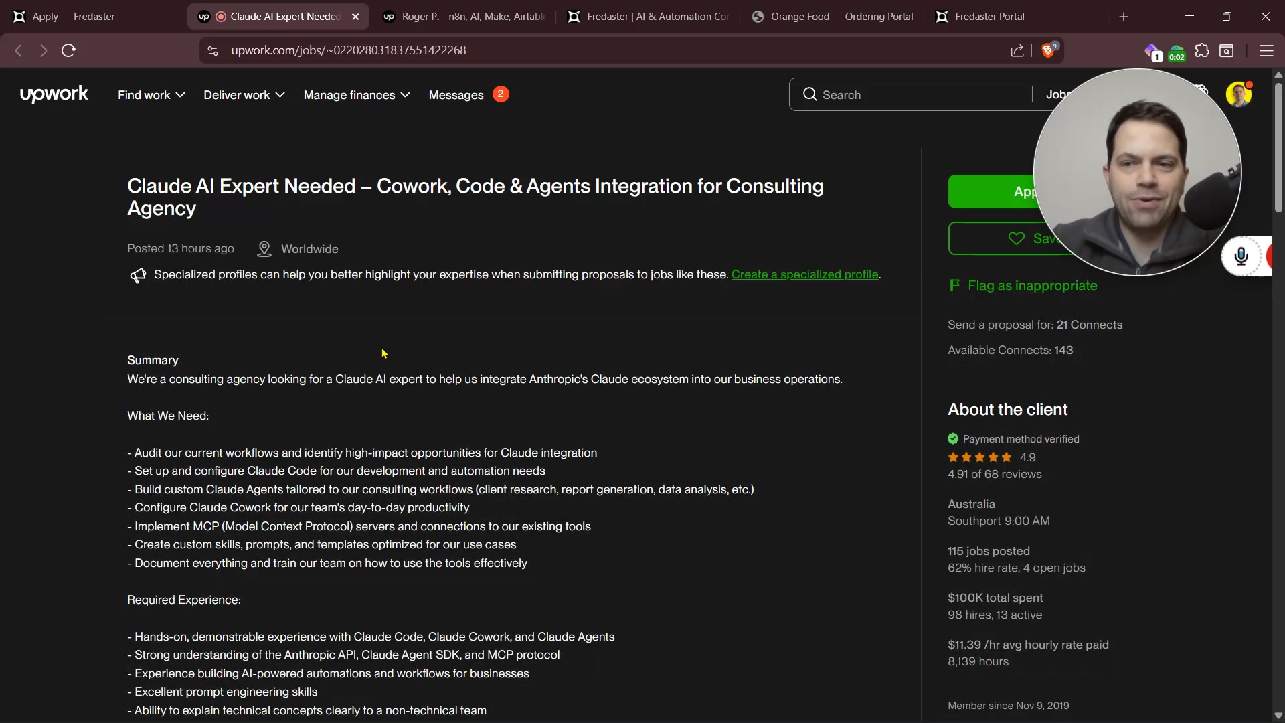This screenshot has width=1285, height=723.
Task: Open the Brave hamburger menu
Action: tap(1266, 51)
